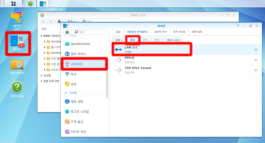Click the PPPoE interface arrow icon

pos(118,60)
